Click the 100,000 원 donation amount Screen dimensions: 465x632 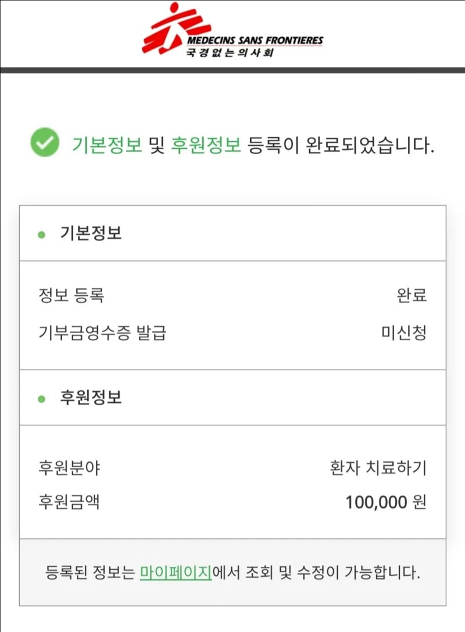pos(386,502)
